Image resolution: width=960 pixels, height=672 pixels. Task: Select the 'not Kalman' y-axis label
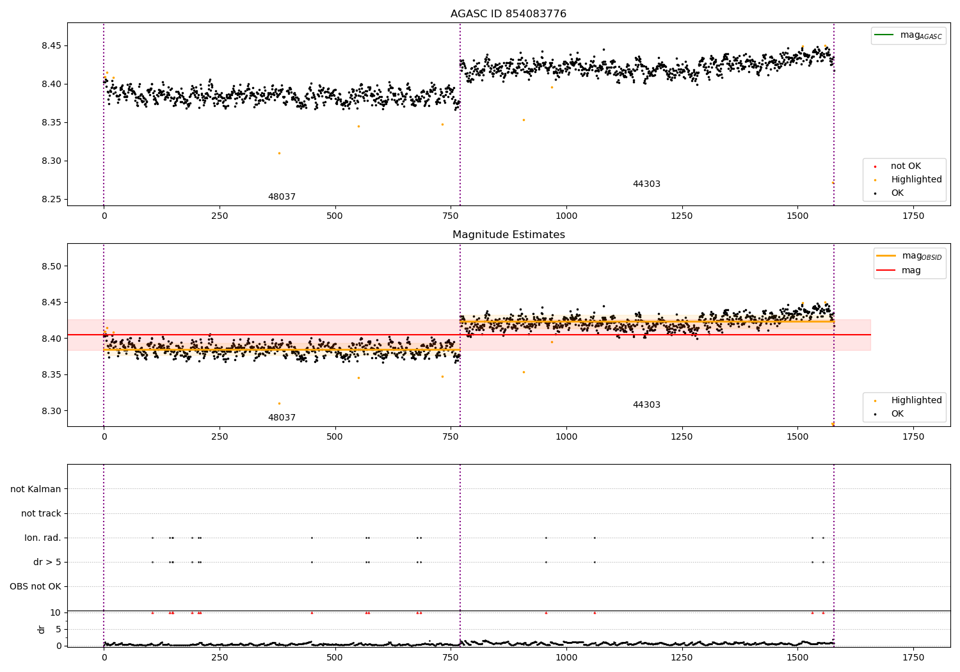pos(36,490)
